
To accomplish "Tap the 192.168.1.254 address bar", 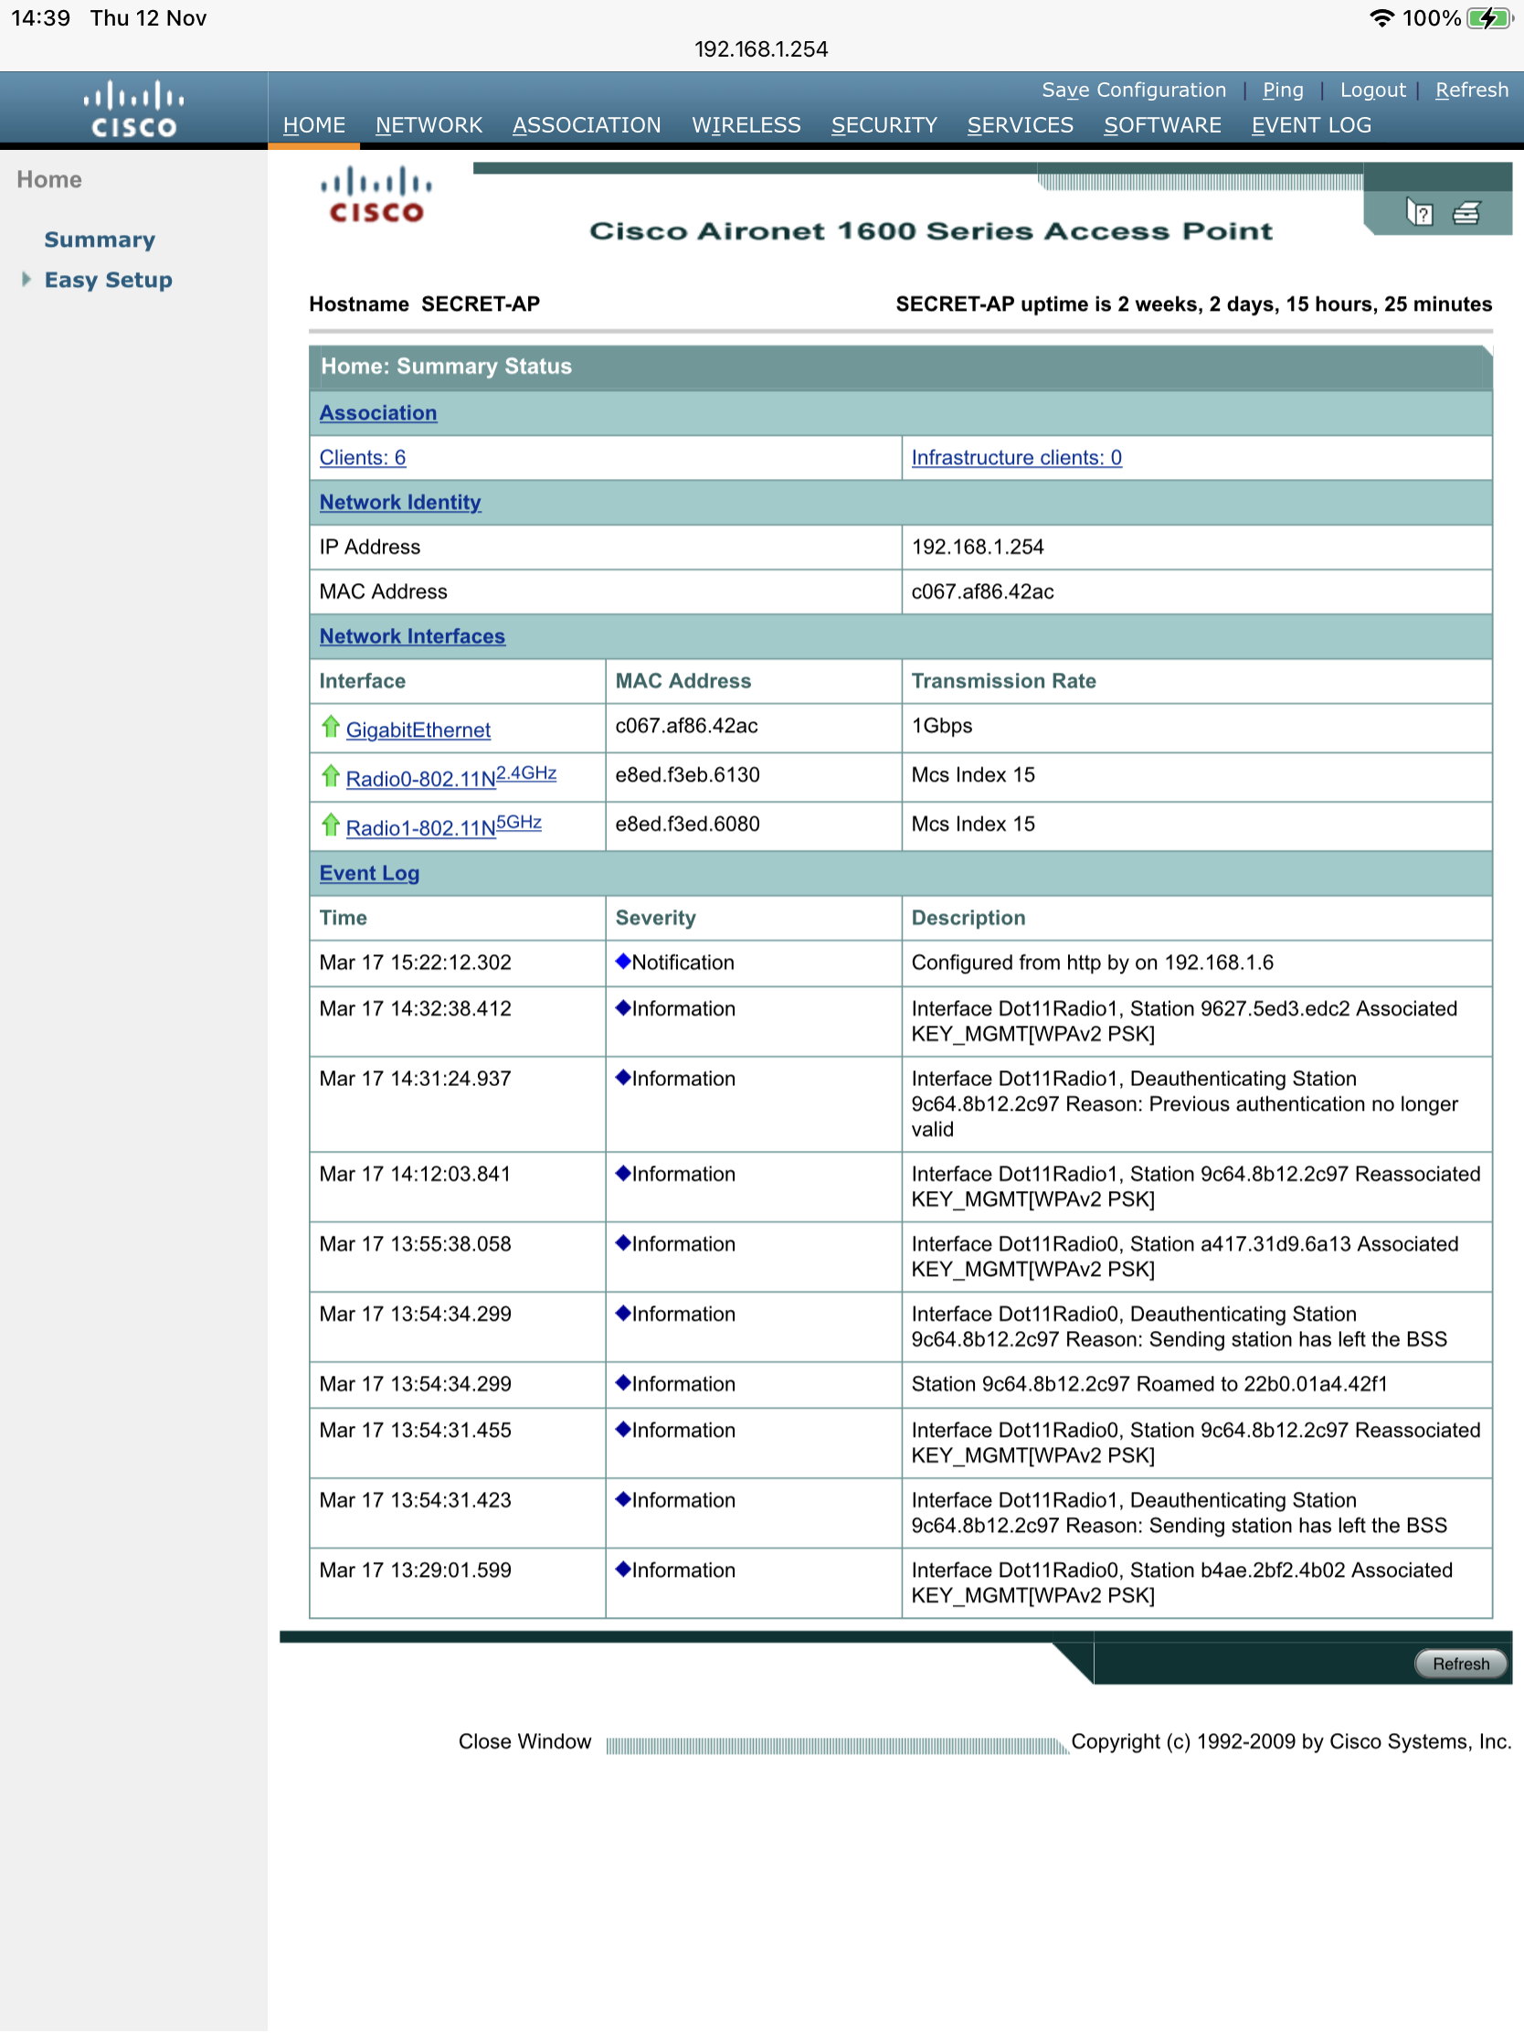I will click(x=761, y=48).
